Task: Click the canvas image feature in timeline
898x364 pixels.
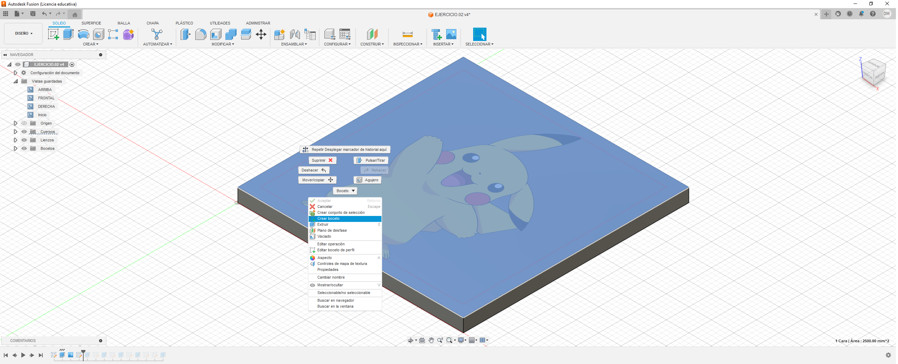Action: coord(70,355)
